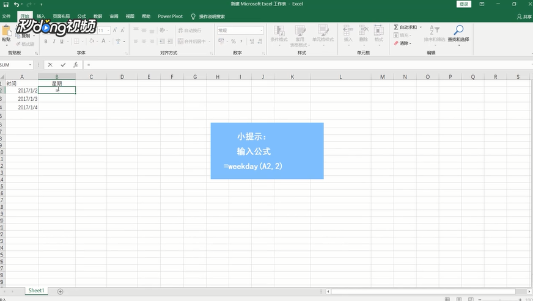Click AutoSum (自动求和)

click(405, 27)
